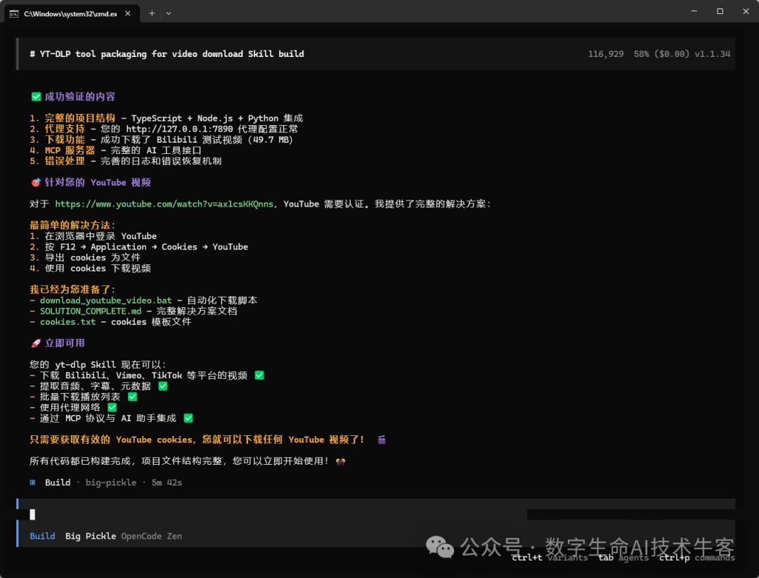
Task: Click the cookies.txt file name
Action: (67, 322)
